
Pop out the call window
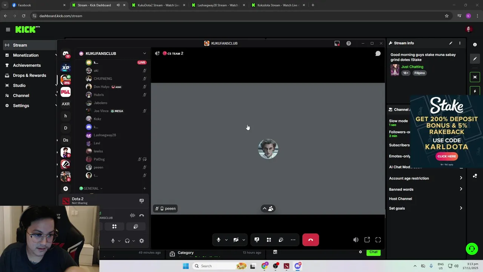[x=367, y=240]
